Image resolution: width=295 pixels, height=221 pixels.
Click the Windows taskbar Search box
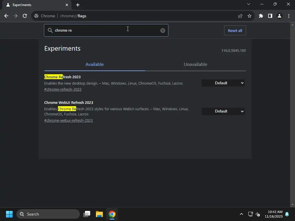(48, 214)
